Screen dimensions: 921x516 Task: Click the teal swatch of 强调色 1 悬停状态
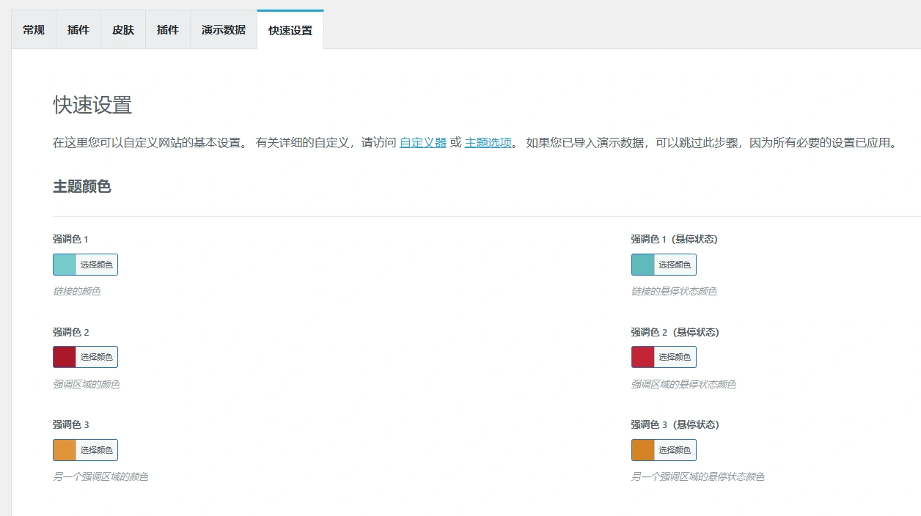642,265
